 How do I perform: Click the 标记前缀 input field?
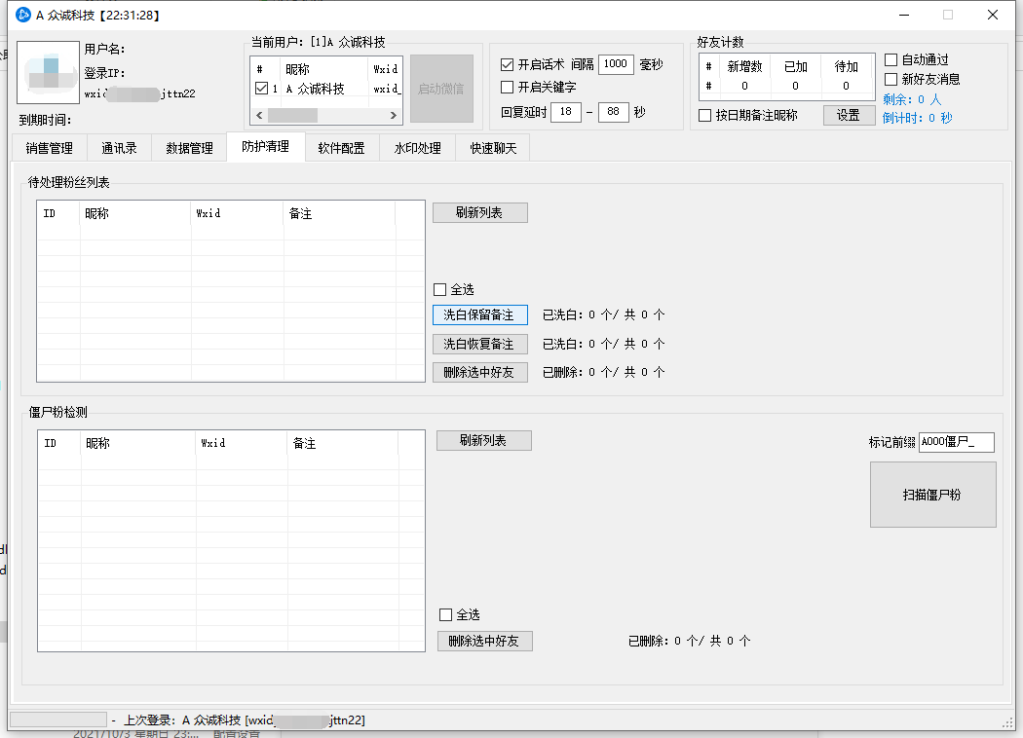(956, 442)
